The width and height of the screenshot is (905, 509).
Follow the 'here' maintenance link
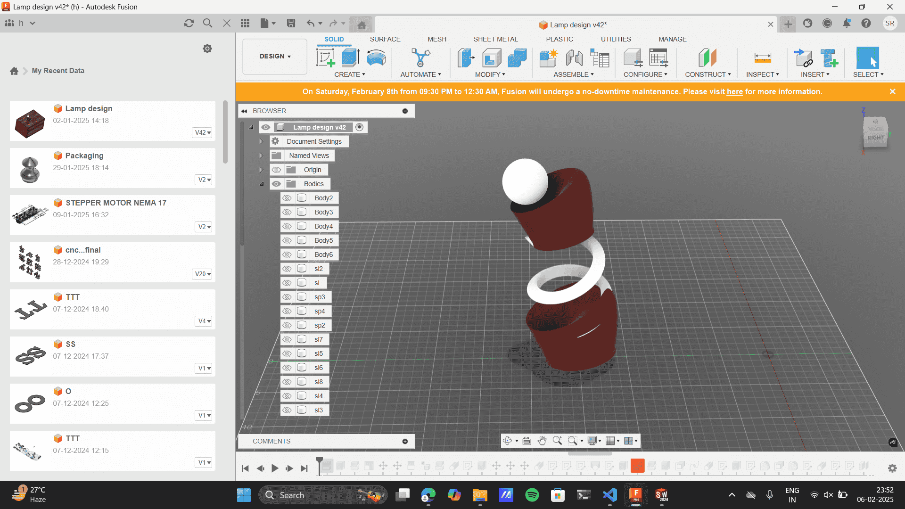click(734, 92)
